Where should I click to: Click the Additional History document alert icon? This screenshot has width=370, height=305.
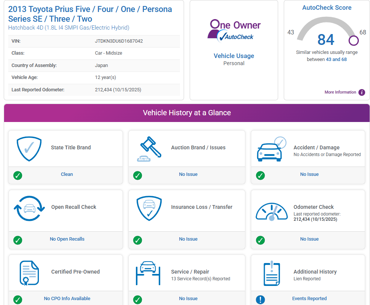[x=271, y=273]
